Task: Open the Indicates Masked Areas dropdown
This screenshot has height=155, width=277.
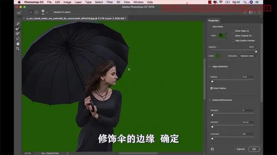Action: [248, 56]
